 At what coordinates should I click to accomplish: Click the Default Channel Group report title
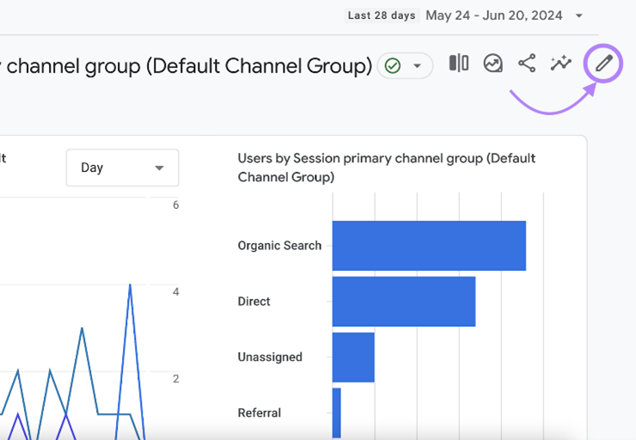tap(189, 66)
